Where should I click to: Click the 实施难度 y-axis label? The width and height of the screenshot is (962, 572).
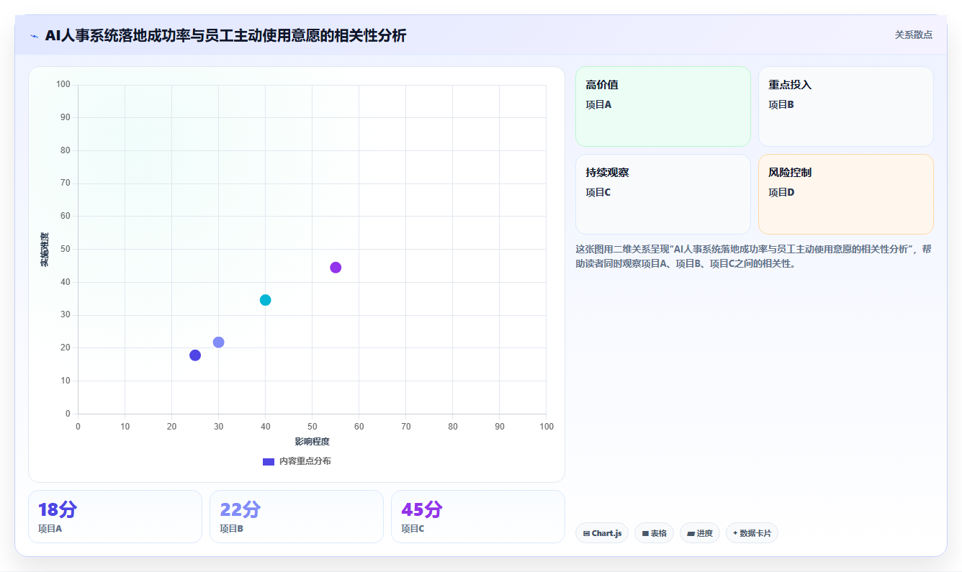click(45, 250)
